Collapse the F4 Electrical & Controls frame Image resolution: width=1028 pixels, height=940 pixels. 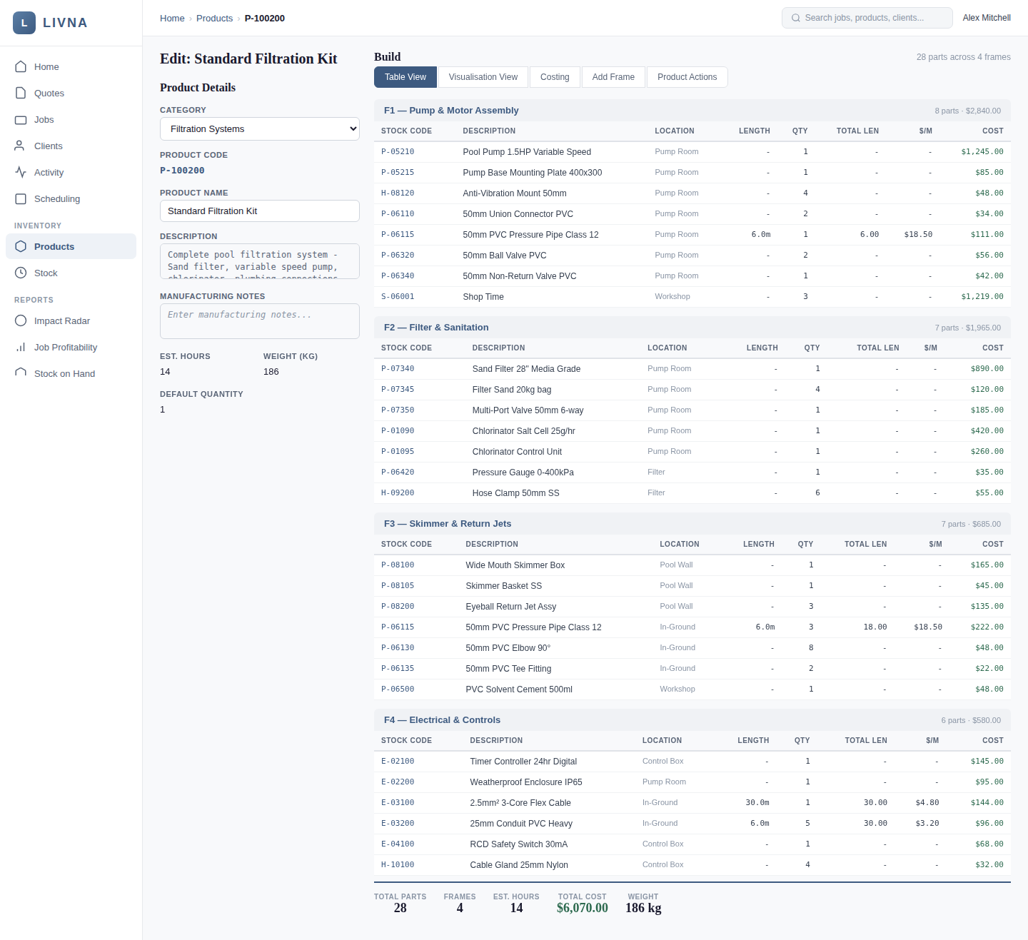442,720
